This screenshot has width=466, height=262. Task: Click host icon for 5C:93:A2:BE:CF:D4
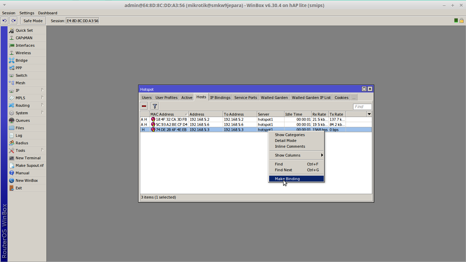[153, 125]
